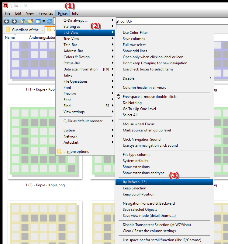Open Q-Dir as default browser submenu

[x=86, y=121]
